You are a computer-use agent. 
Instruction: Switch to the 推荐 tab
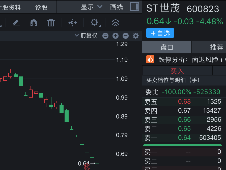(216, 47)
